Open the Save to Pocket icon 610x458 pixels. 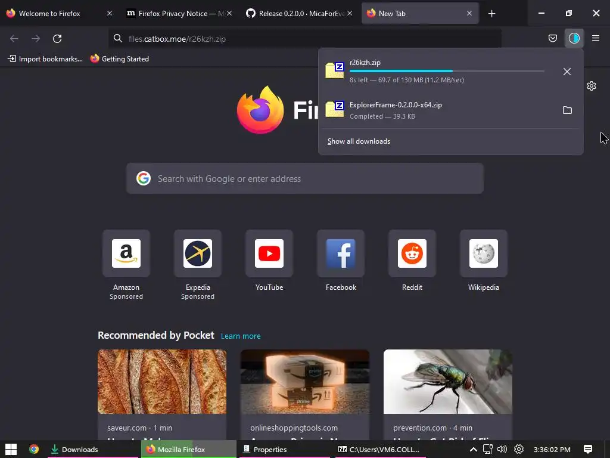(552, 38)
